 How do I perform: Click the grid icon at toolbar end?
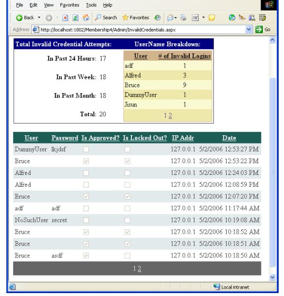(262, 18)
